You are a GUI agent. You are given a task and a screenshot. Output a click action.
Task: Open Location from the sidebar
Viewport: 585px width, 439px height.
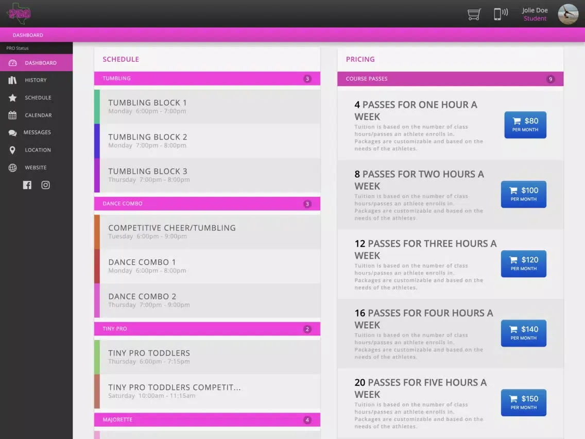coord(36,150)
